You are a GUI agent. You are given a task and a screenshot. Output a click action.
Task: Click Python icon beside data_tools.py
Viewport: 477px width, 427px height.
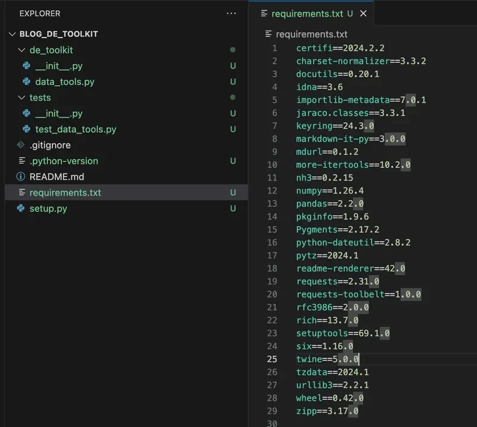[x=26, y=82]
